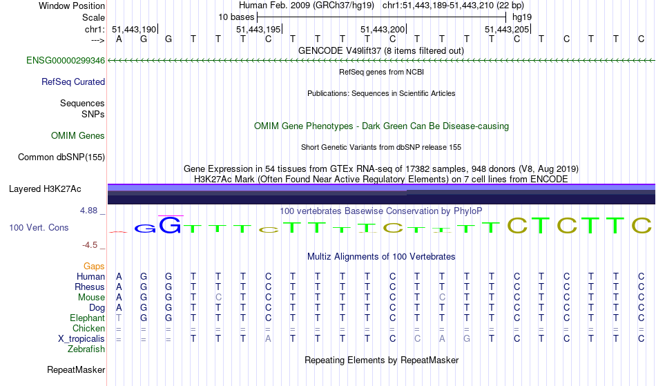Click the Human alignment row label
656x386 pixels.
pyautogui.click(x=90, y=276)
